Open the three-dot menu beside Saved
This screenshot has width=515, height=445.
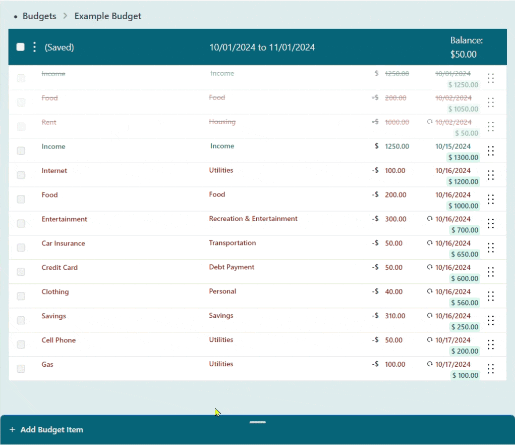34,47
